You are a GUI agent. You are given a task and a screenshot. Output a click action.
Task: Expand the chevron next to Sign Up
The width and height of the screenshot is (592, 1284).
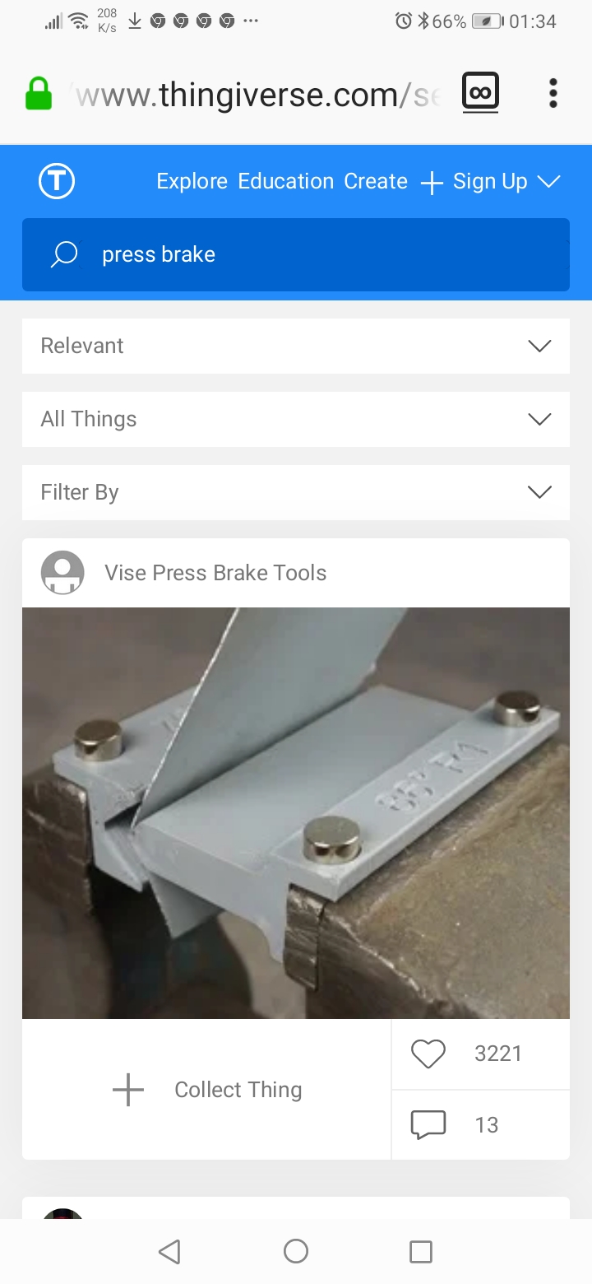coord(548,182)
